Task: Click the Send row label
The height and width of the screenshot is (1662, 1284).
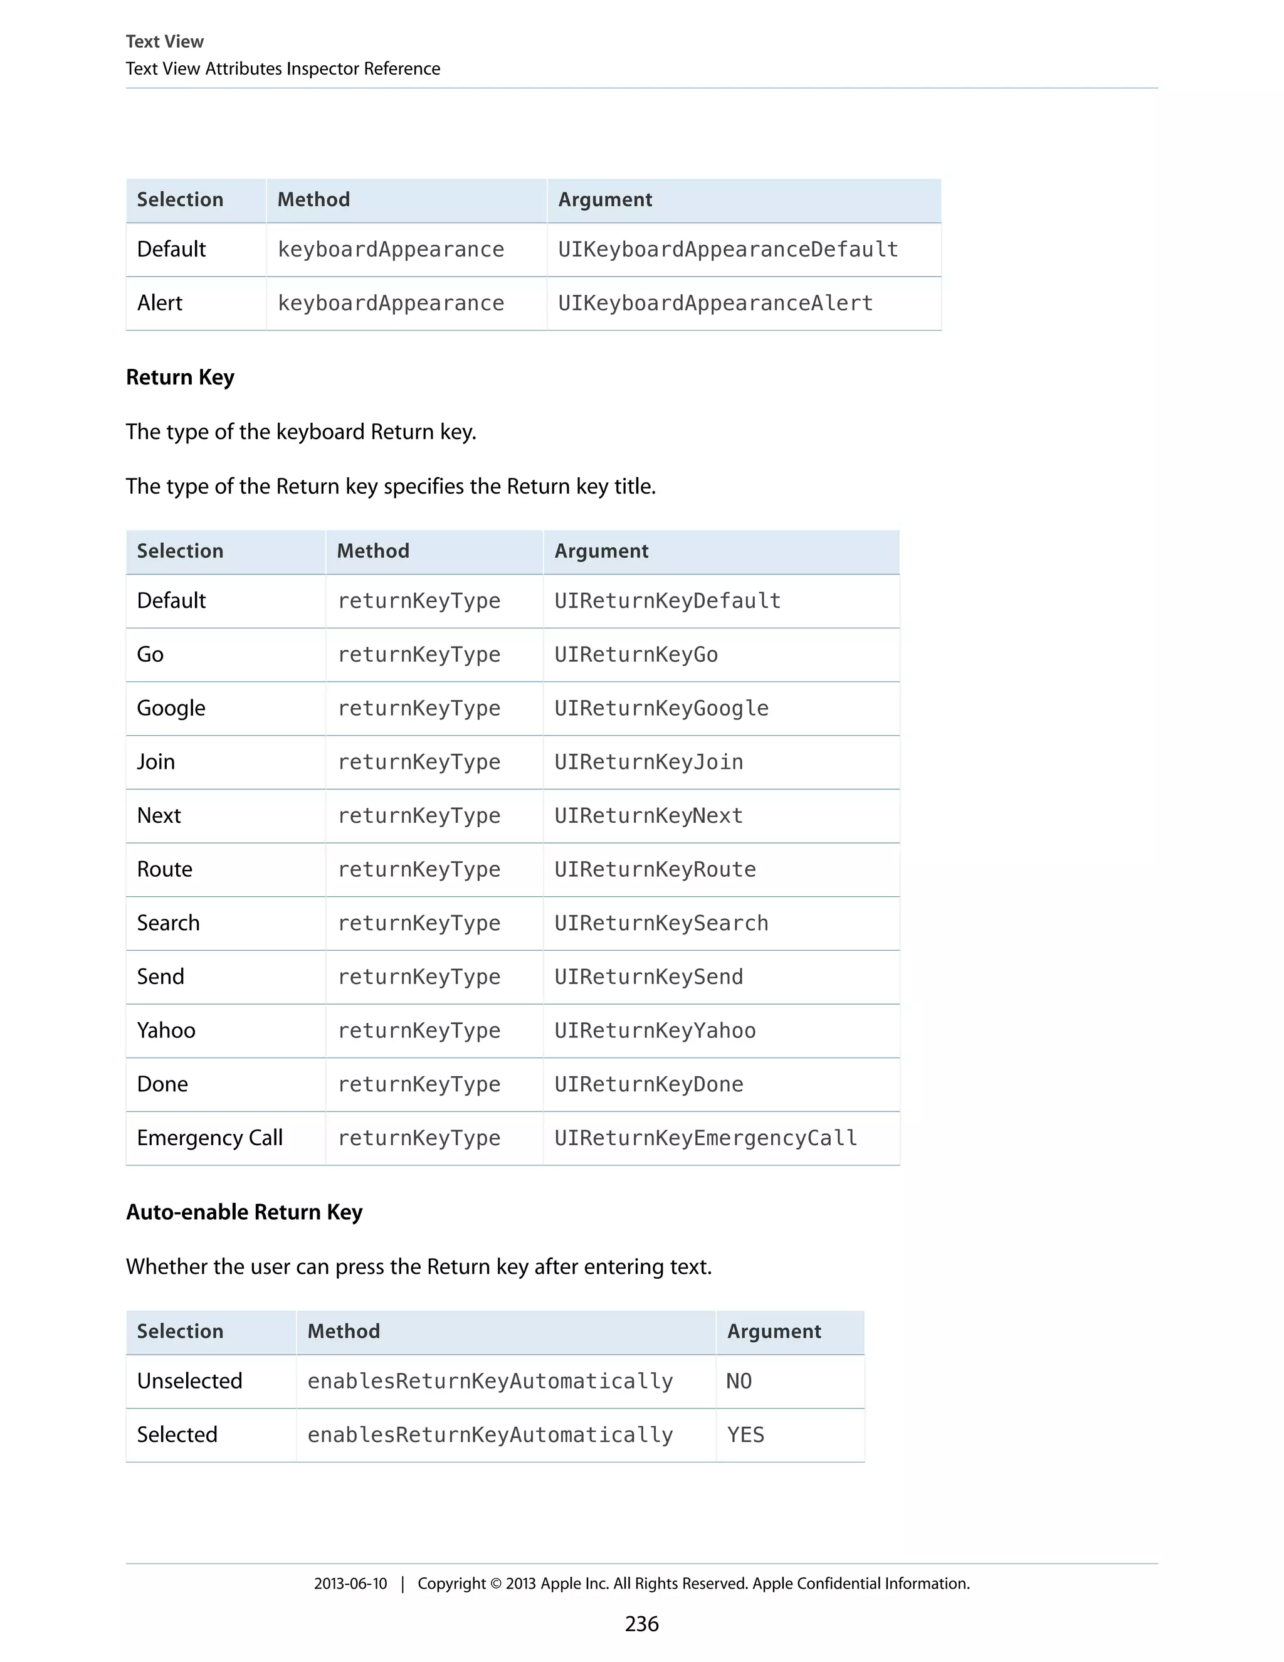Action: (160, 977)
